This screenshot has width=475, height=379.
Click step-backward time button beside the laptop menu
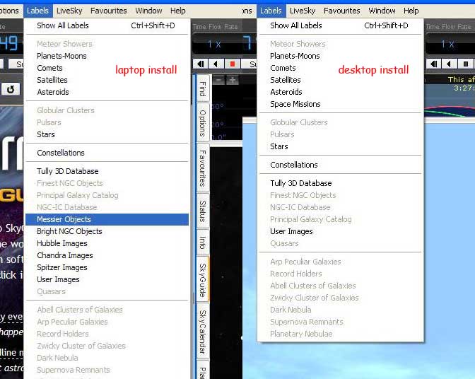click(200, 64)
